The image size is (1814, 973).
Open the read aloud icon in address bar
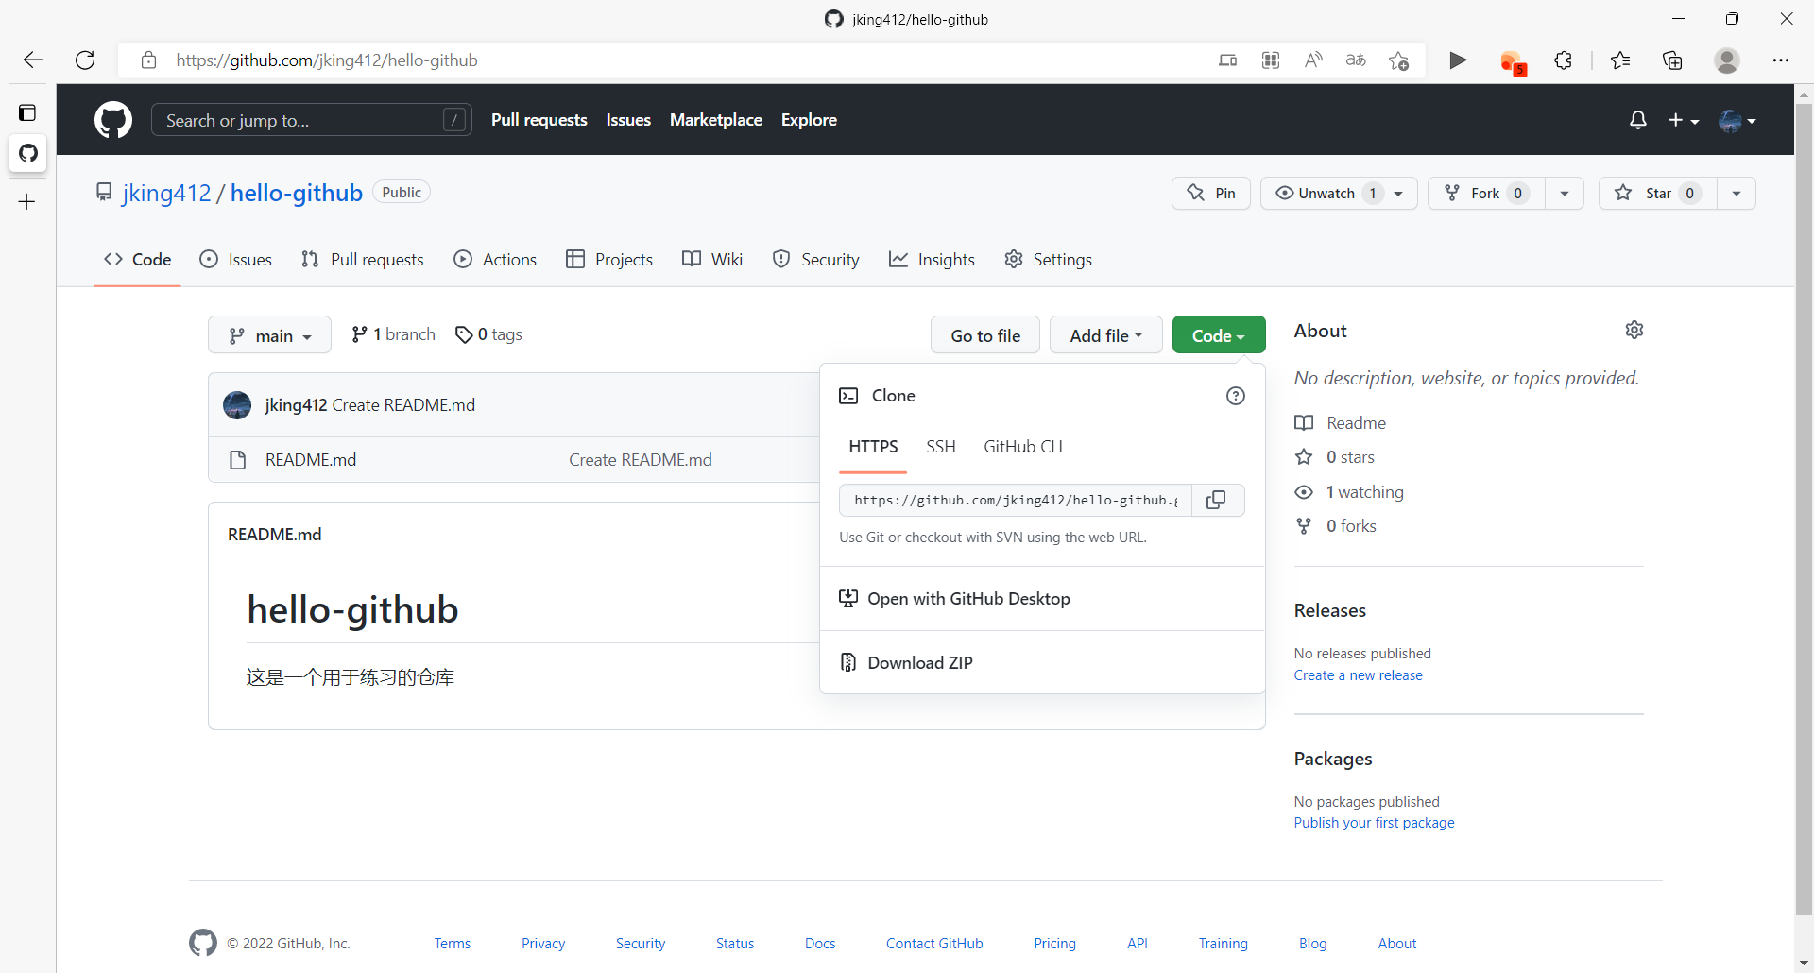(x=1313, y=60)
